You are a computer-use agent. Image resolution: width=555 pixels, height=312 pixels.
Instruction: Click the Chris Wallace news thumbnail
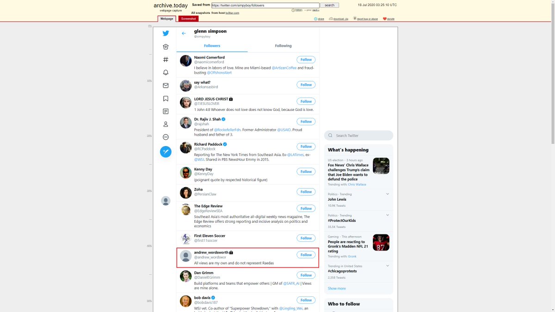coord(381,166)
